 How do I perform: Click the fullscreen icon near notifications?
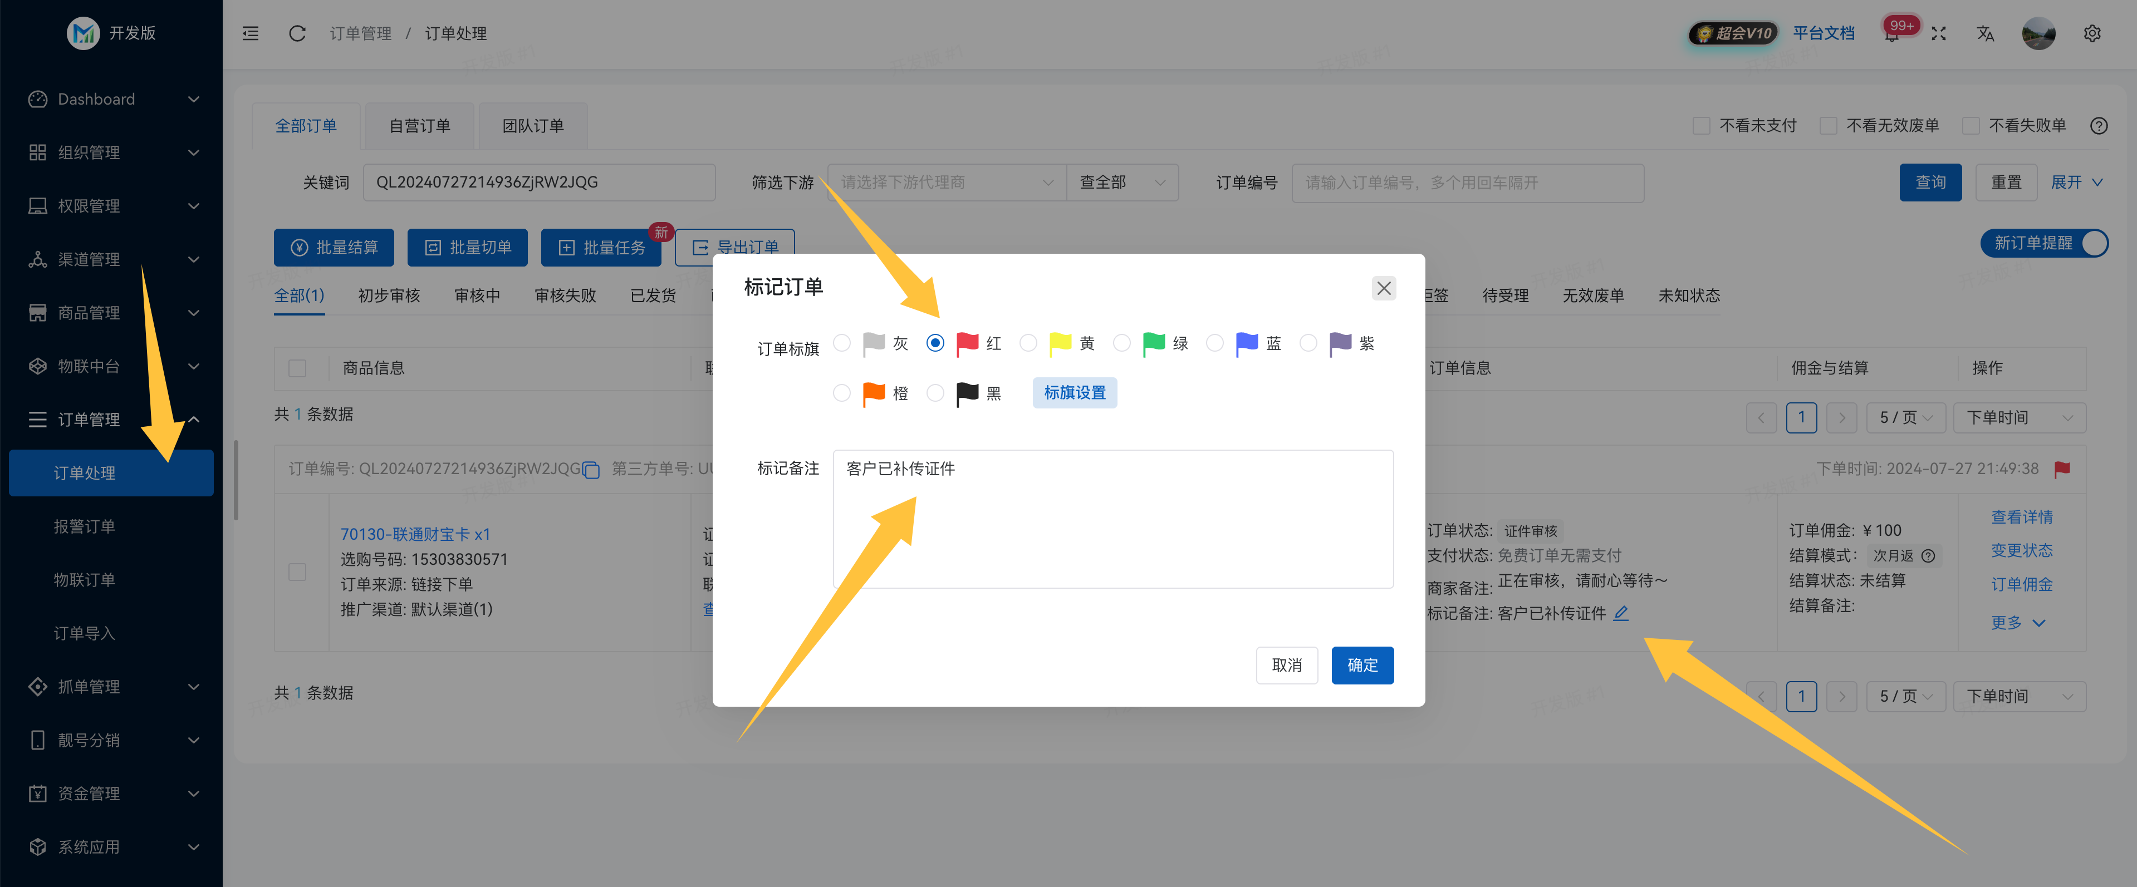click(1939, 33)
